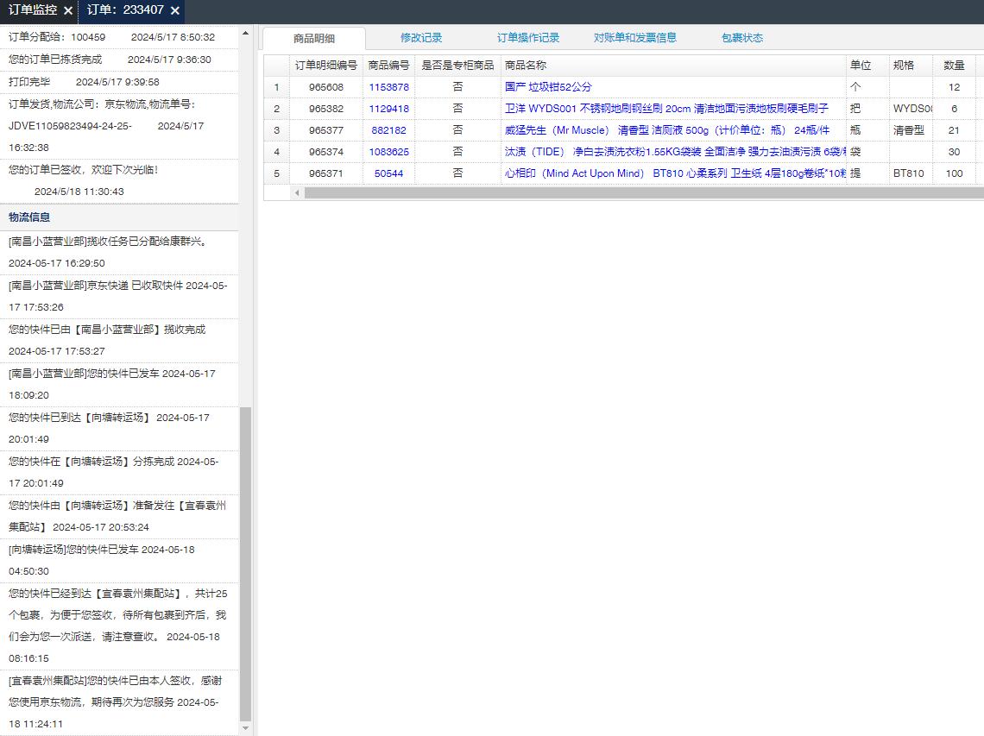Image resolution: width=984 pixels, height=736 pixels.
Task: Click the 商品名称 column header
Action: (673, 66)
